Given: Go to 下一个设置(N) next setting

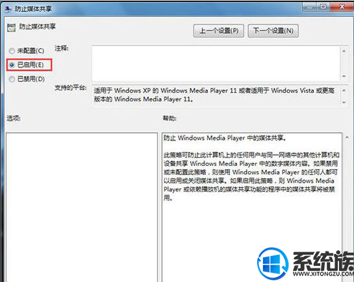Looking at the screenshot, I should [x=273, y=30].
